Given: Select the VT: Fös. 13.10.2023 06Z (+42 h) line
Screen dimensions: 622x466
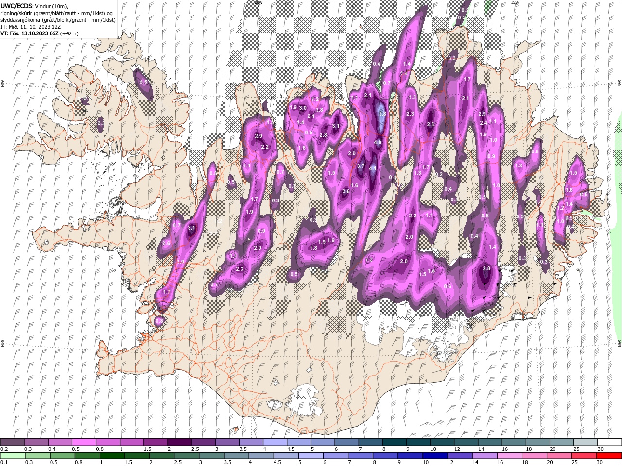Looking at the screenshot, I should point(39,33).
